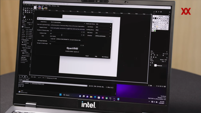Toggle Background layer visibility eye
Viewport: 201px width, 113px height.
point(150,65)
